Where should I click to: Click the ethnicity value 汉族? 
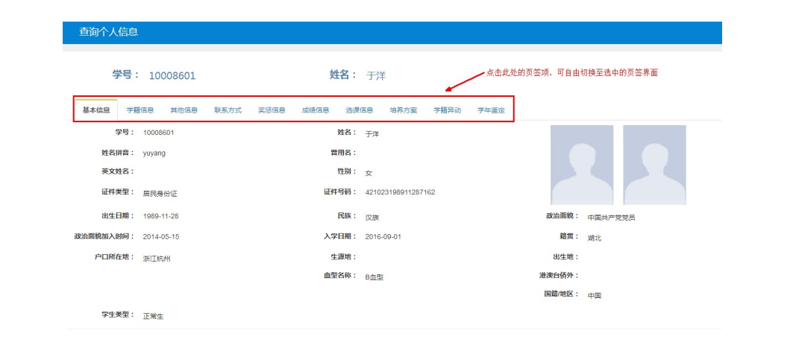coord(372,218)
